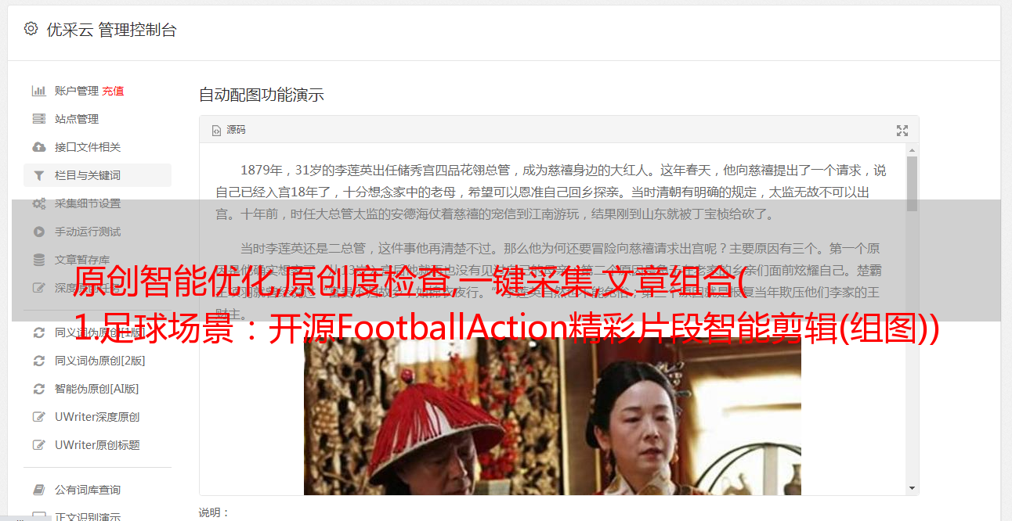Select the 栏目与关键词 filter icon
This screenshot has width=1012, height=521.
coord(38,175)
